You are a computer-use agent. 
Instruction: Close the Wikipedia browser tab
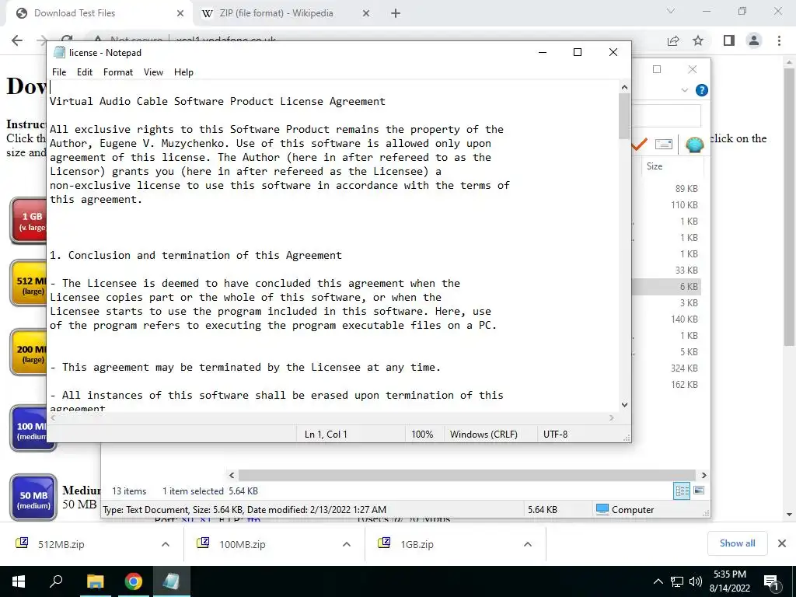coord(366,14)
